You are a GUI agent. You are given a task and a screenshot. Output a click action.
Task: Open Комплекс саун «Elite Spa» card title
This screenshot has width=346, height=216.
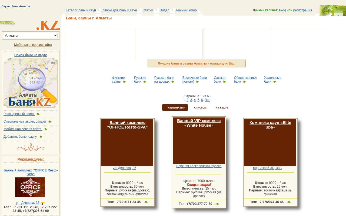(x=270, y=125)
